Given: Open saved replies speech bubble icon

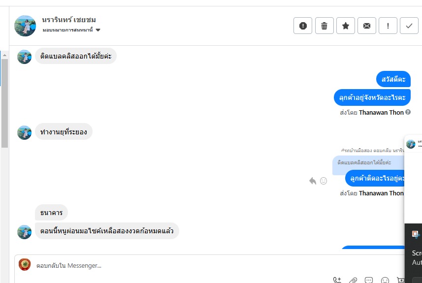Looking at the screenshot, I should (369, 280).
